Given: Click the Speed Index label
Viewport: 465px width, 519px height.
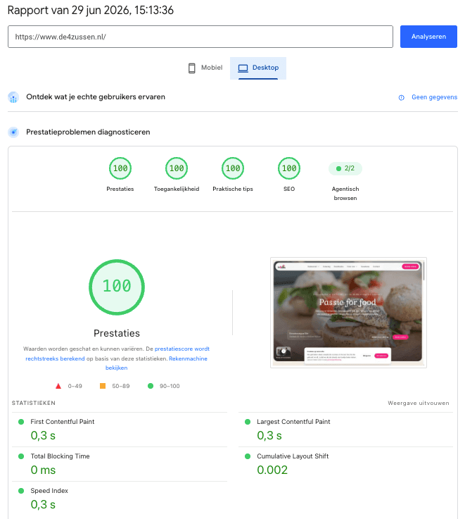Looking at the screenshot, I should pyautogui.click(x=49, y=491).
